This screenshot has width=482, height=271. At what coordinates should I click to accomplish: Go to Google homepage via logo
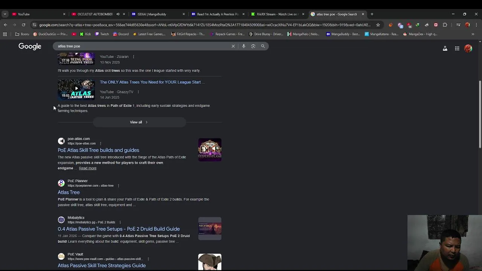click(x=30, y=46)
